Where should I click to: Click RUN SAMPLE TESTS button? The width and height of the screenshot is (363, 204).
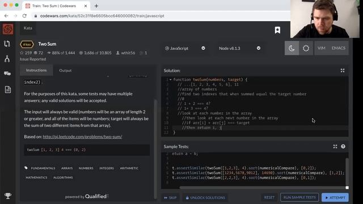(299, 197)
